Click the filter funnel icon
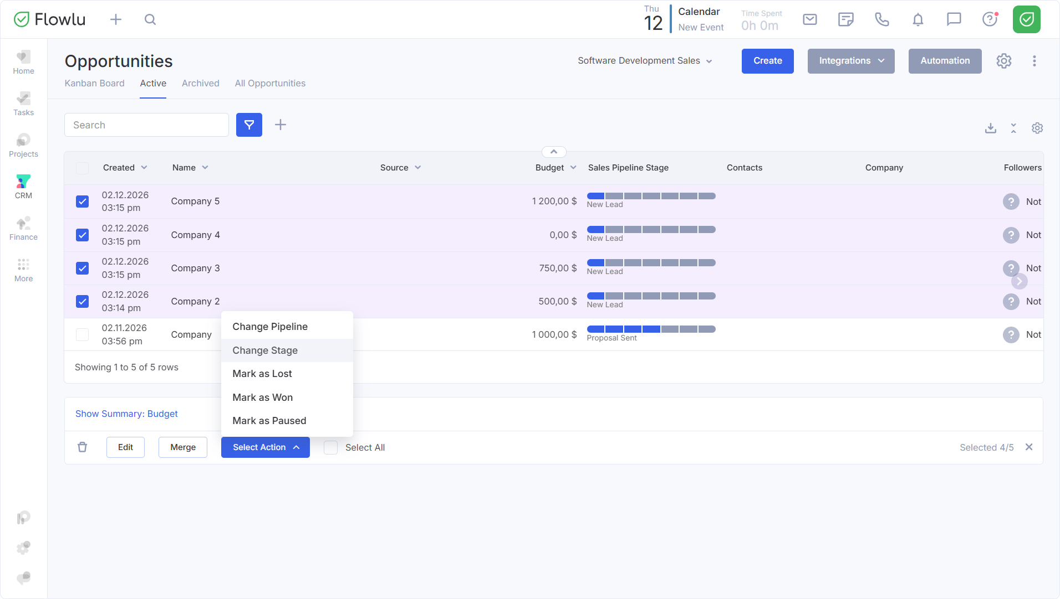This screenshot has height=599, width=1060. (x=249, y=125)
